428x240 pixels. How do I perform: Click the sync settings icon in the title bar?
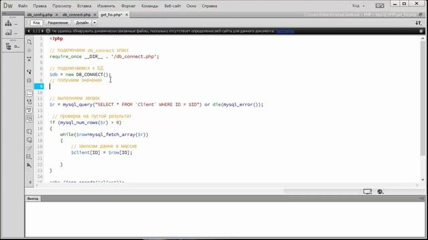point(380,6)
